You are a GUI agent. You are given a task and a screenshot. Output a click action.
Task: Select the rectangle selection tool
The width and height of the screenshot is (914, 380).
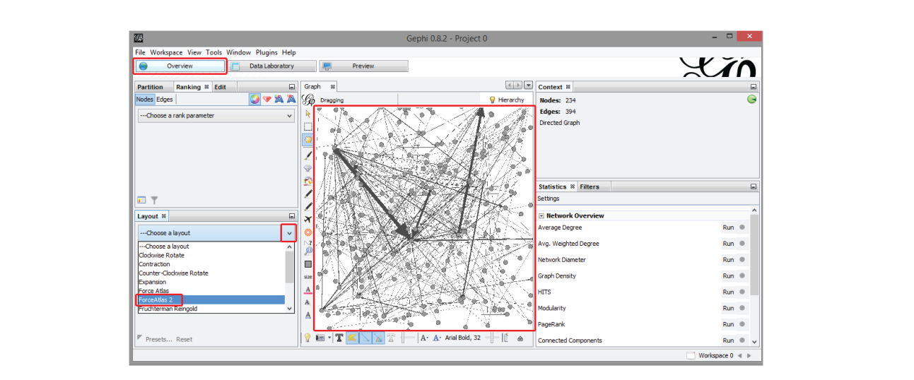(x=307, y=126)
